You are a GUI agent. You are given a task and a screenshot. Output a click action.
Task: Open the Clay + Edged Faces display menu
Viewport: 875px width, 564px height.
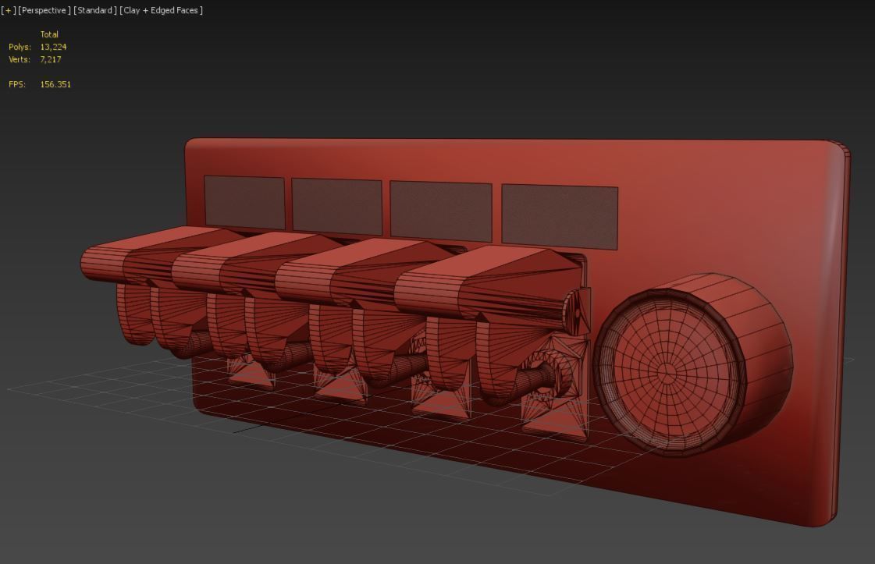pyautogui.click(x=162, y=10)
